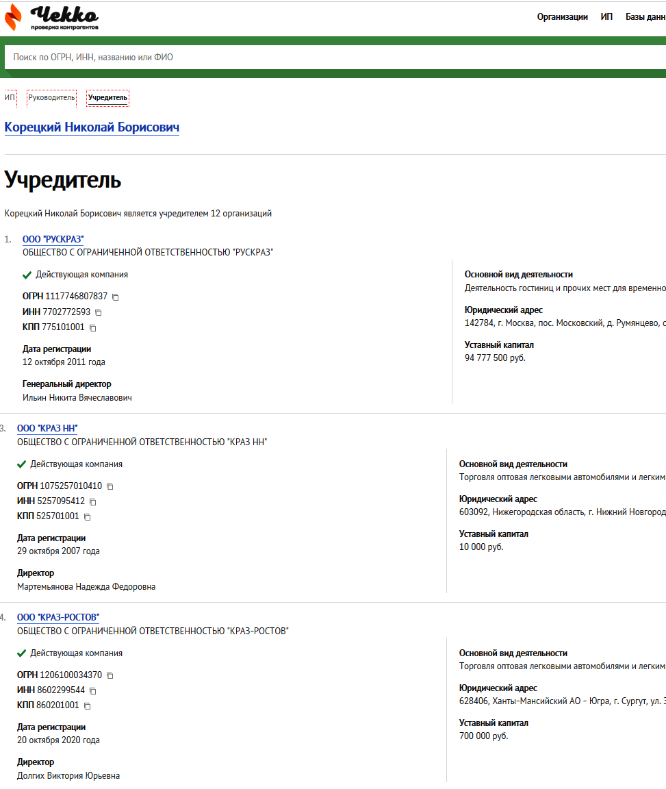Screen dimensions: 666x789
Task: Copy ИНН 7702772593 using copy icon
Action: [x=99, y=312]
